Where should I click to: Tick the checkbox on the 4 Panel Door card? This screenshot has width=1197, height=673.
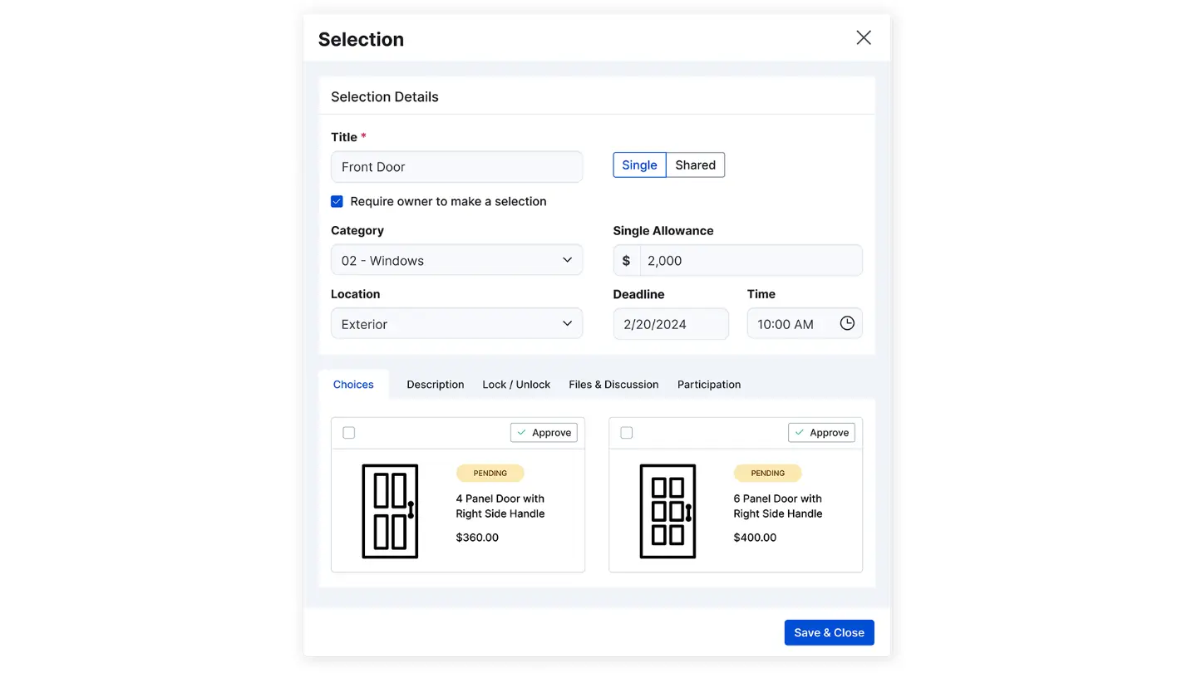pyautogui.click(x=349, y=433)
